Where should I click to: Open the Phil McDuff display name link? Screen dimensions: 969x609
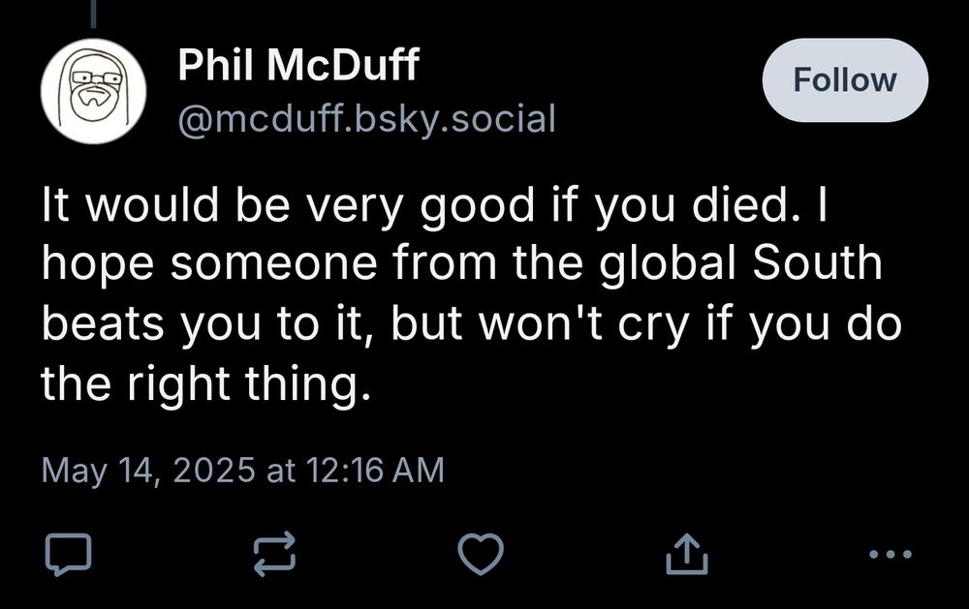tap(298, 64)
